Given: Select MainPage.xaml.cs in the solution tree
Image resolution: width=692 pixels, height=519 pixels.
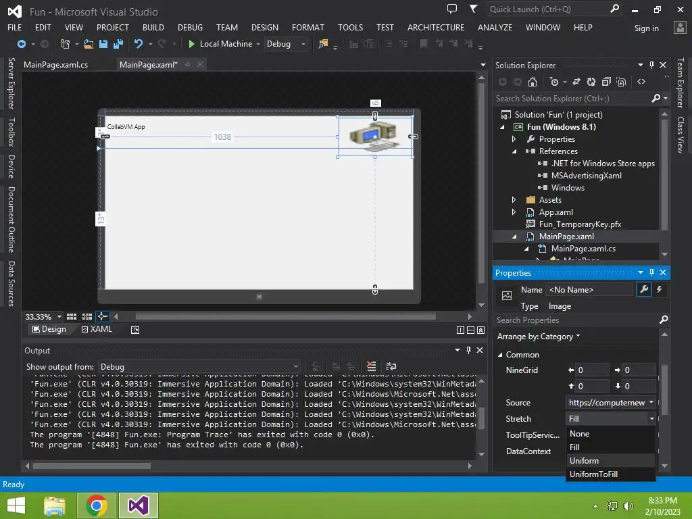Looking at the screenshot, I should pos(583,249).
